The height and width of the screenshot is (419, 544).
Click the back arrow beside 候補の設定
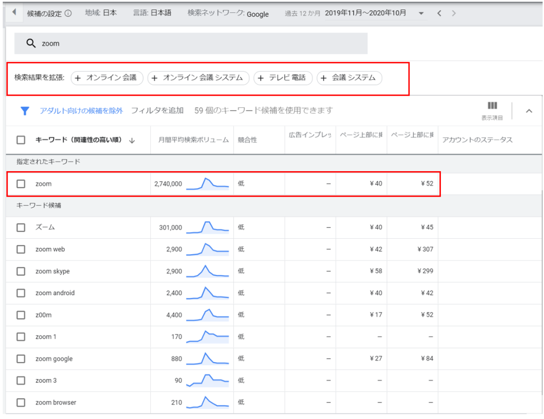(14, 12)
